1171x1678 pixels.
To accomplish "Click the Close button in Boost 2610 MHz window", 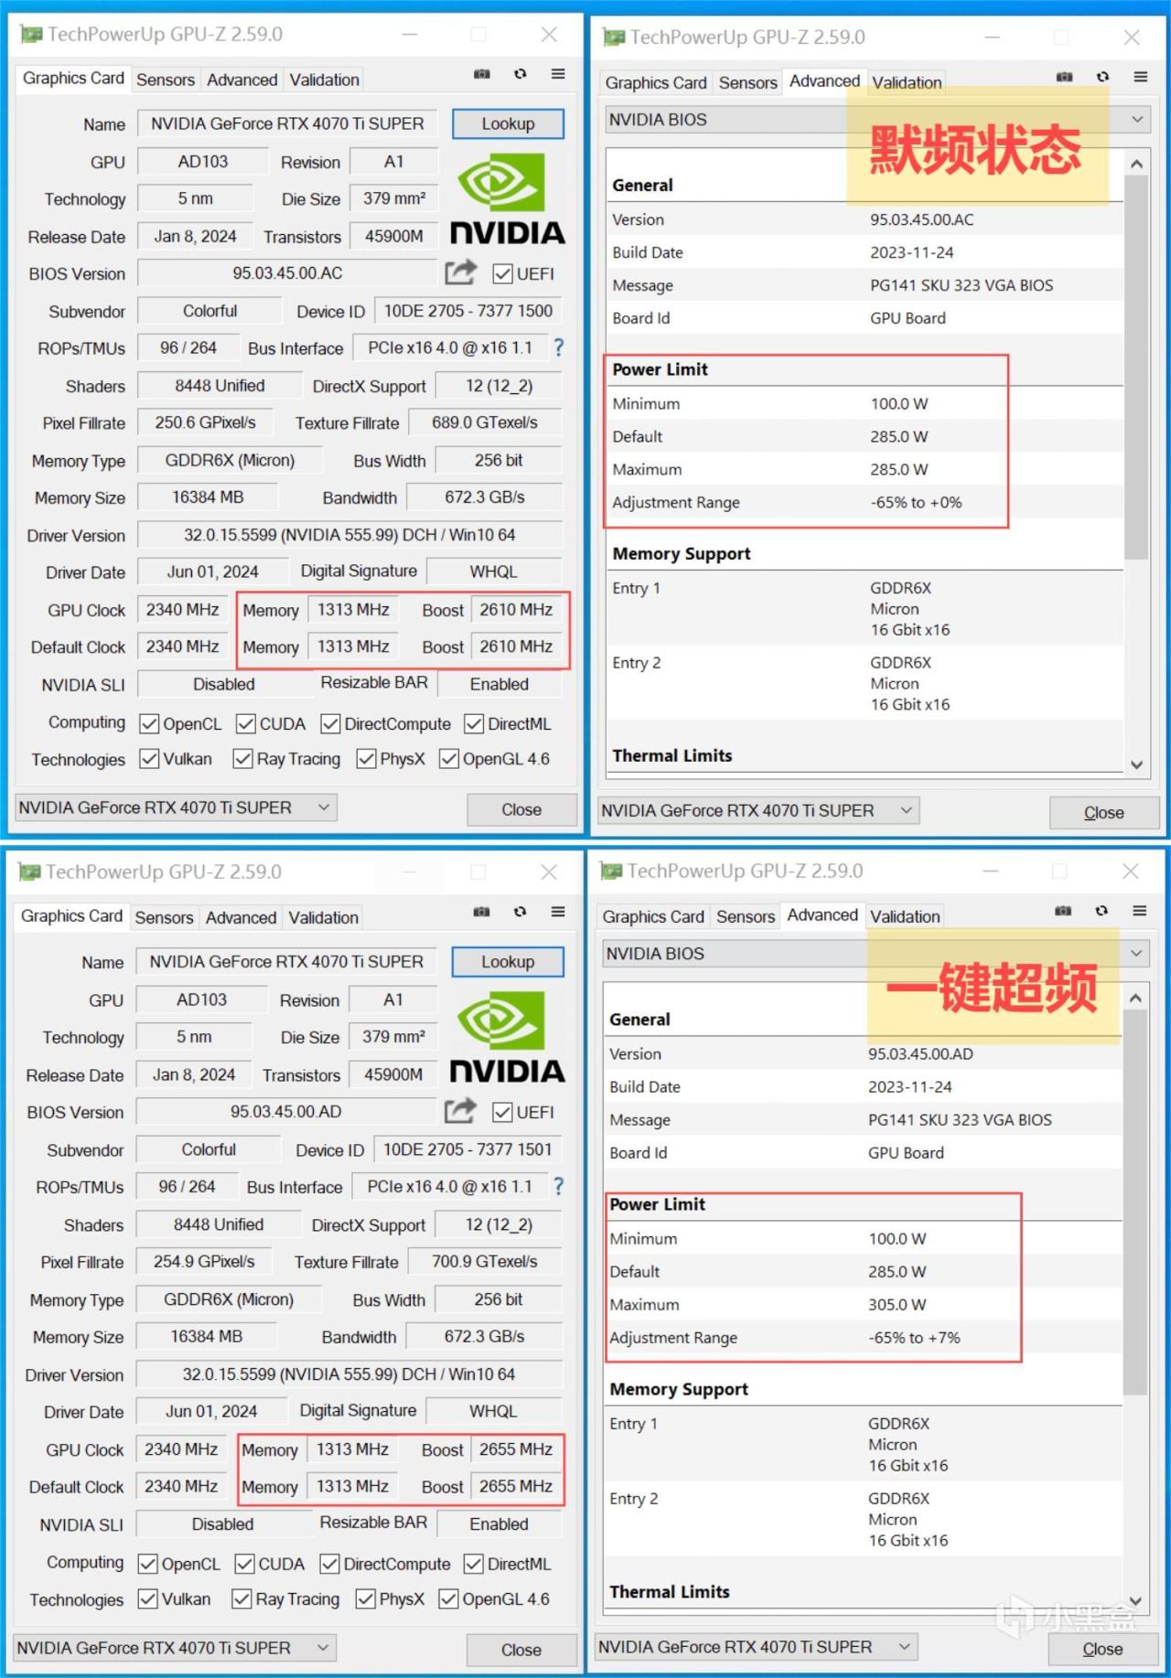I will coord(521,809).
